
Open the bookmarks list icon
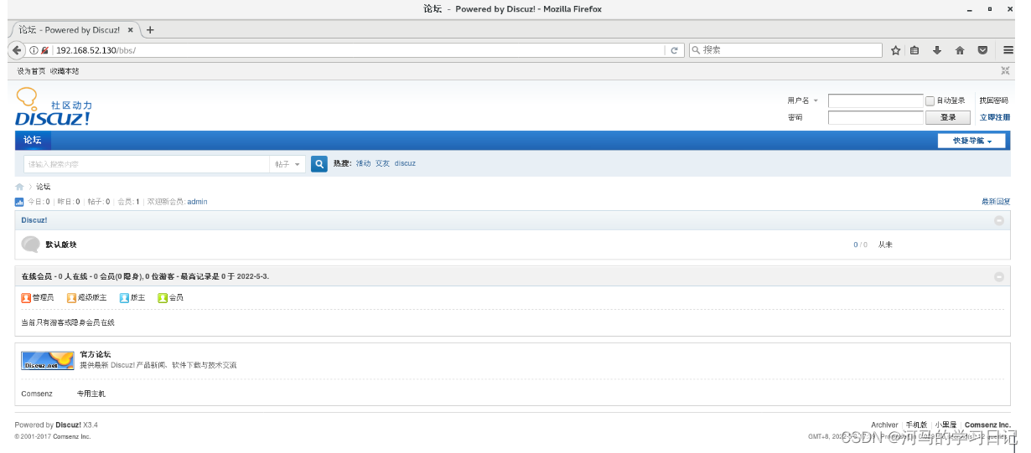[914, 50]
